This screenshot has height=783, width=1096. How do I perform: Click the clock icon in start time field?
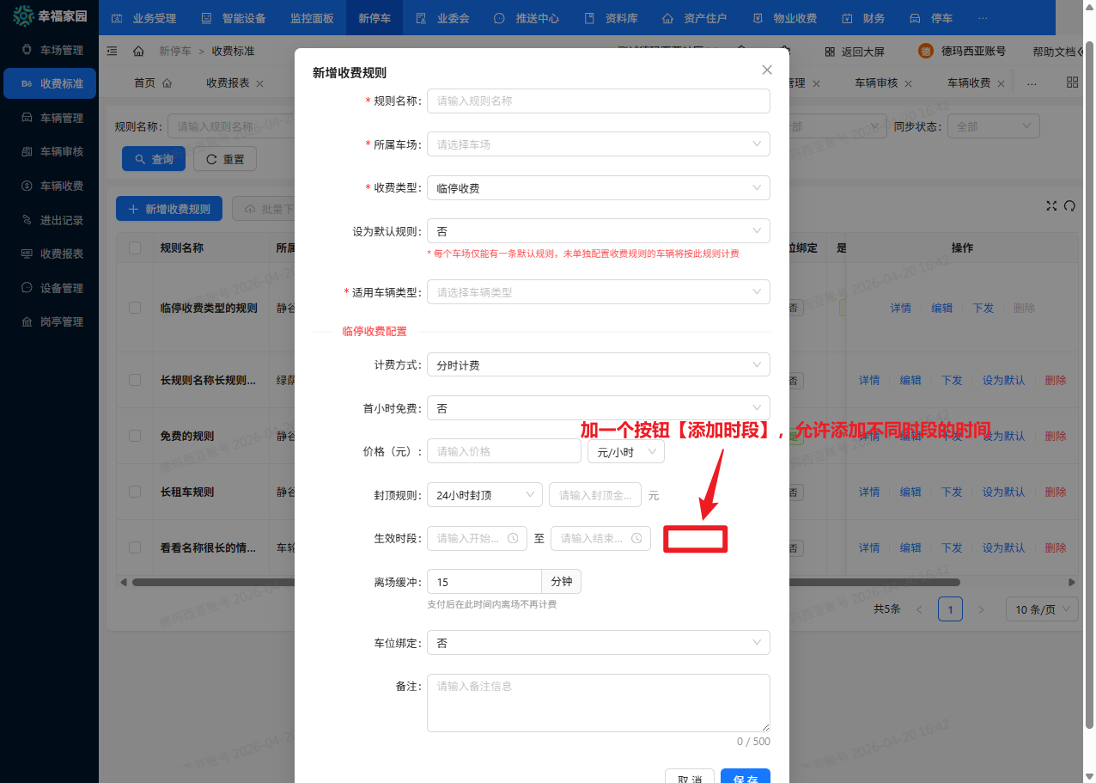513,538
